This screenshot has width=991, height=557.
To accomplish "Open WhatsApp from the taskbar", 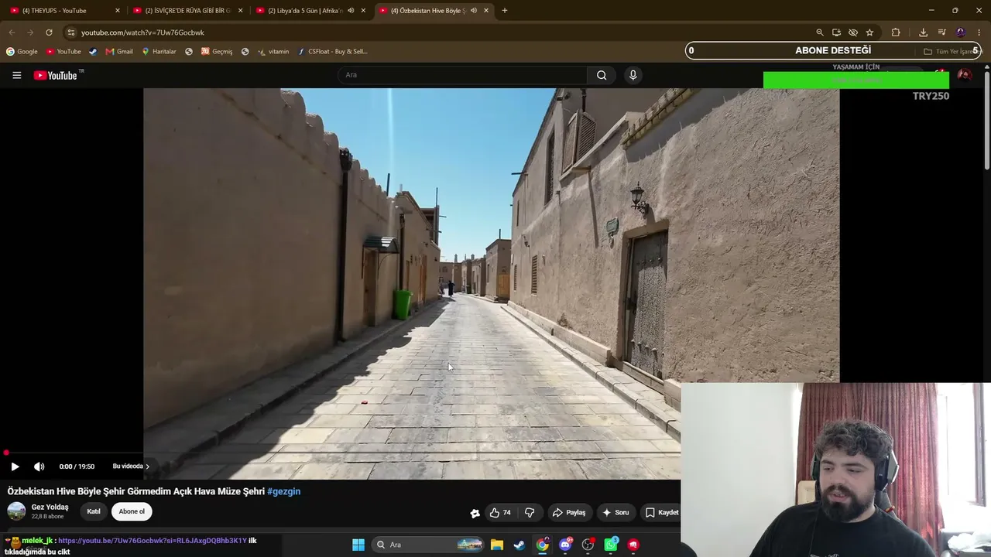I will 611,545.
